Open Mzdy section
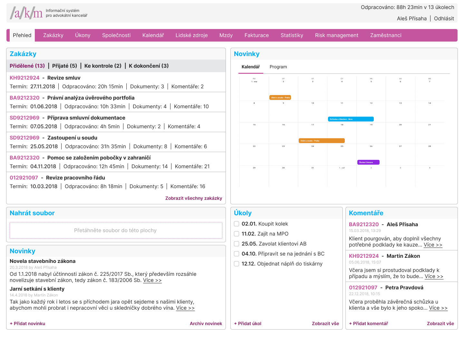464x348 pixels. click(226, 35)
